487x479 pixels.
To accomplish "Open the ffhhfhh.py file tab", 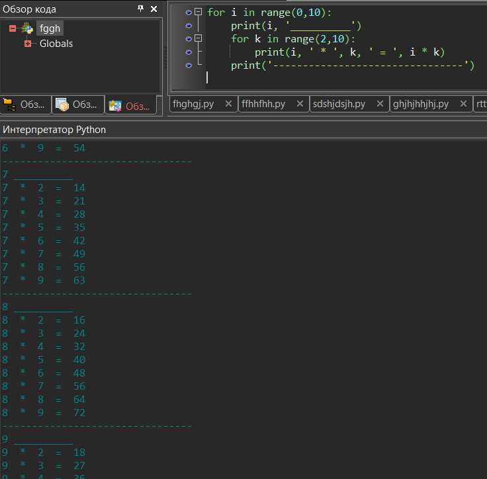I will click(x=263, y=104).
